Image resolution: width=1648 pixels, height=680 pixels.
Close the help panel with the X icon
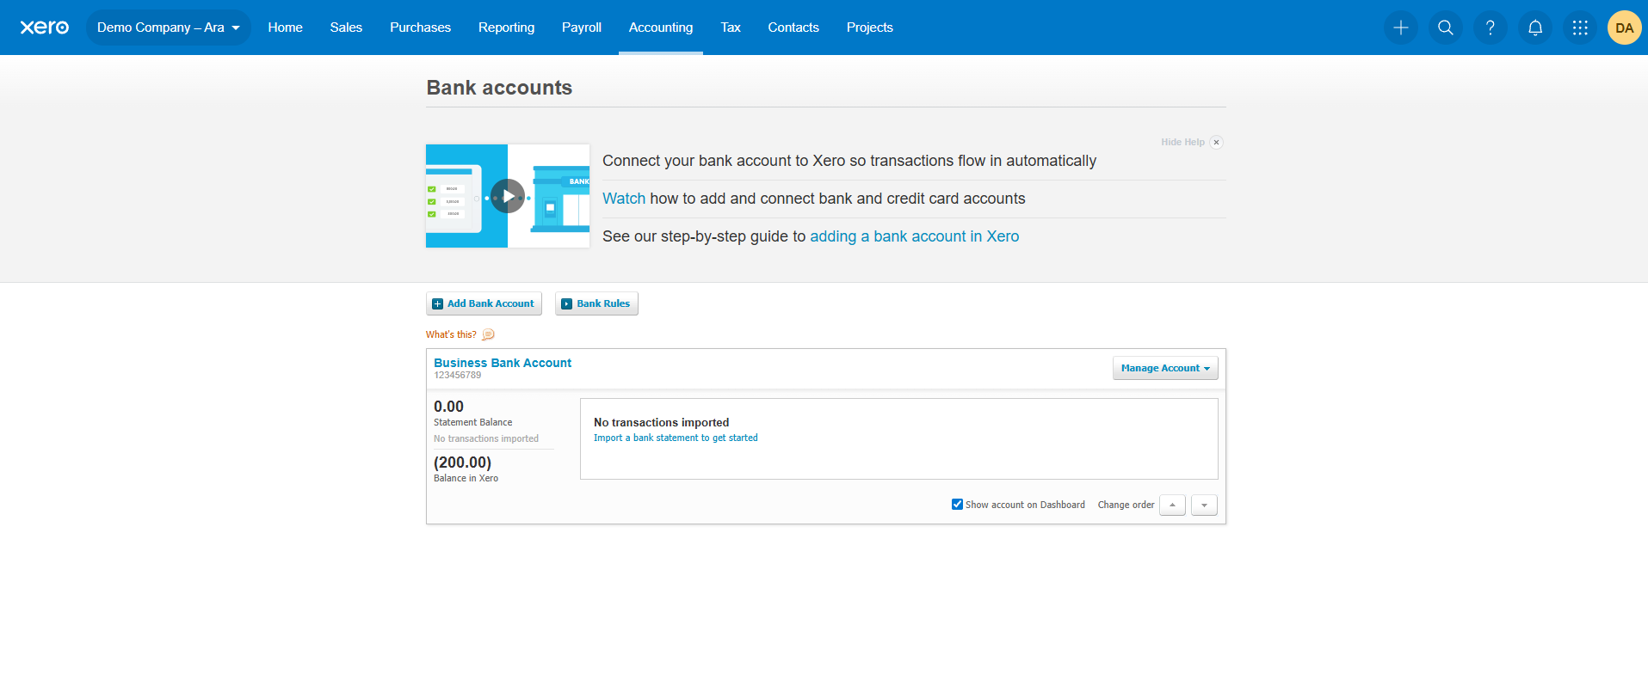[1216, 143]
